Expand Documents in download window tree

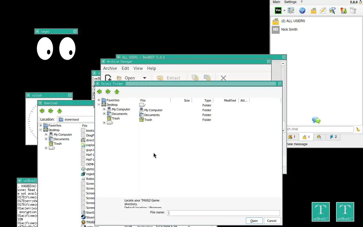coord(46,139)
